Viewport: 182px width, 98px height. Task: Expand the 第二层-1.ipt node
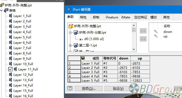[70, 45]
